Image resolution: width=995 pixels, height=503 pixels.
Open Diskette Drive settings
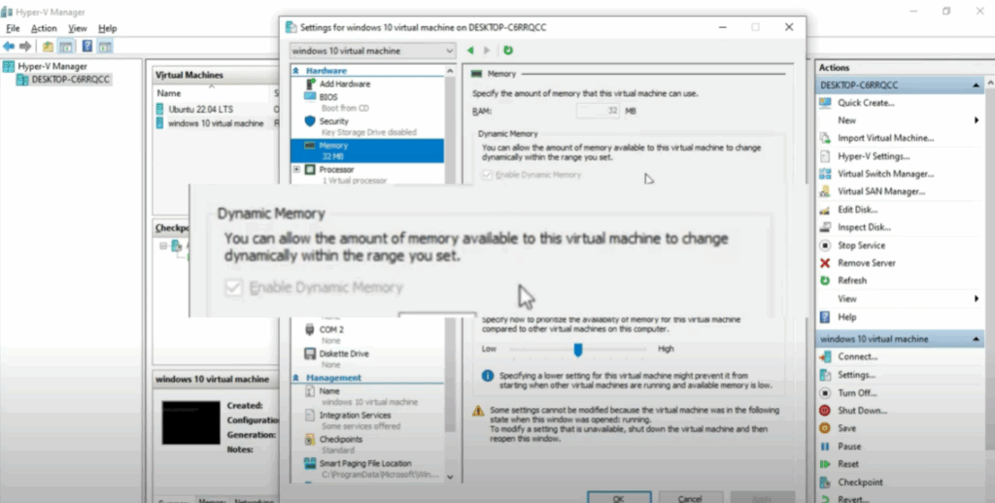pyautogui.click(x=344, y=353)
